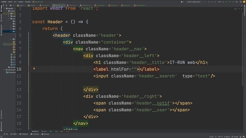Click master branch widget in status bar
The height and width of the screenshot is (138, 246).
(x=235, y=137)
